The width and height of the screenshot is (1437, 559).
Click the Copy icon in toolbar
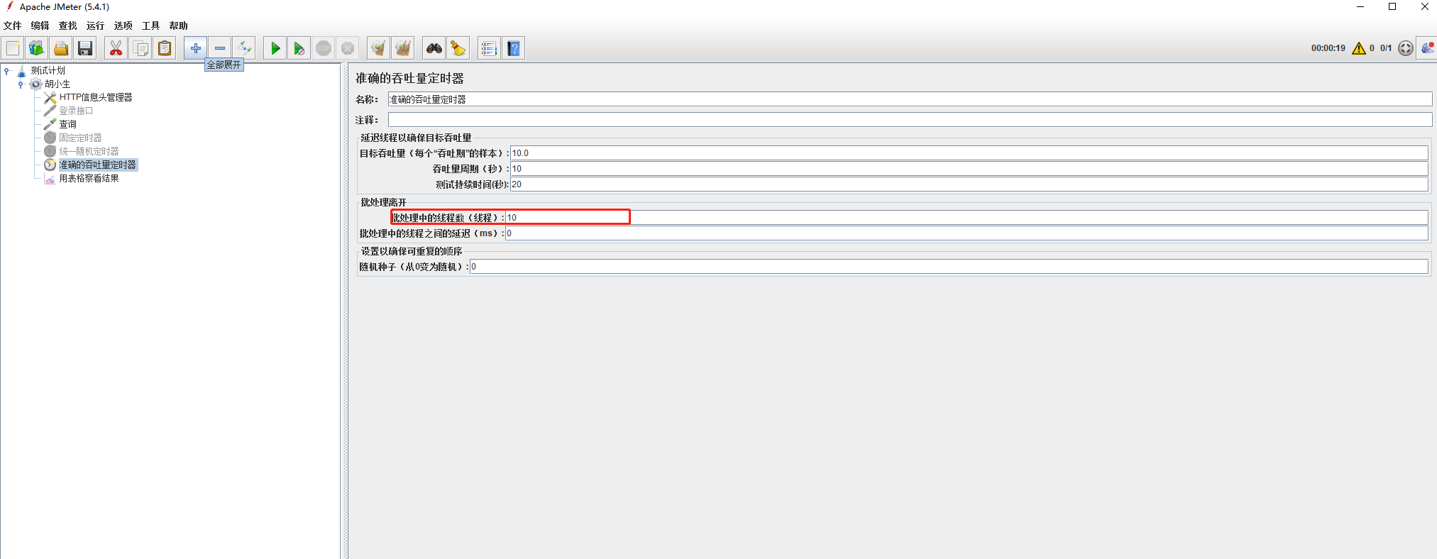pyautogui.click(x=141, y=48)
